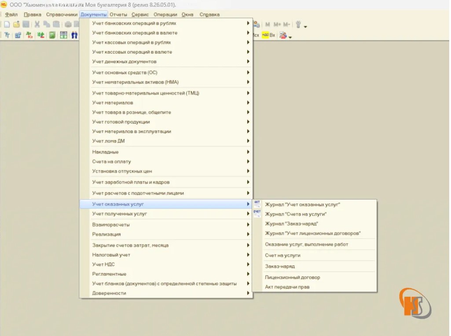
Task: Open the Правка menu
Action: [x=33, y=15]
